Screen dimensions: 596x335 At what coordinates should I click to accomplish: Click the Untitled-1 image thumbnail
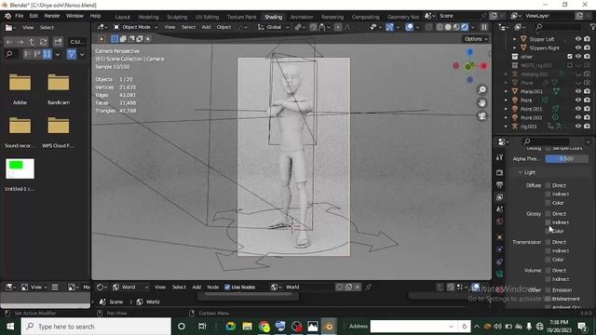pos(20,168)
